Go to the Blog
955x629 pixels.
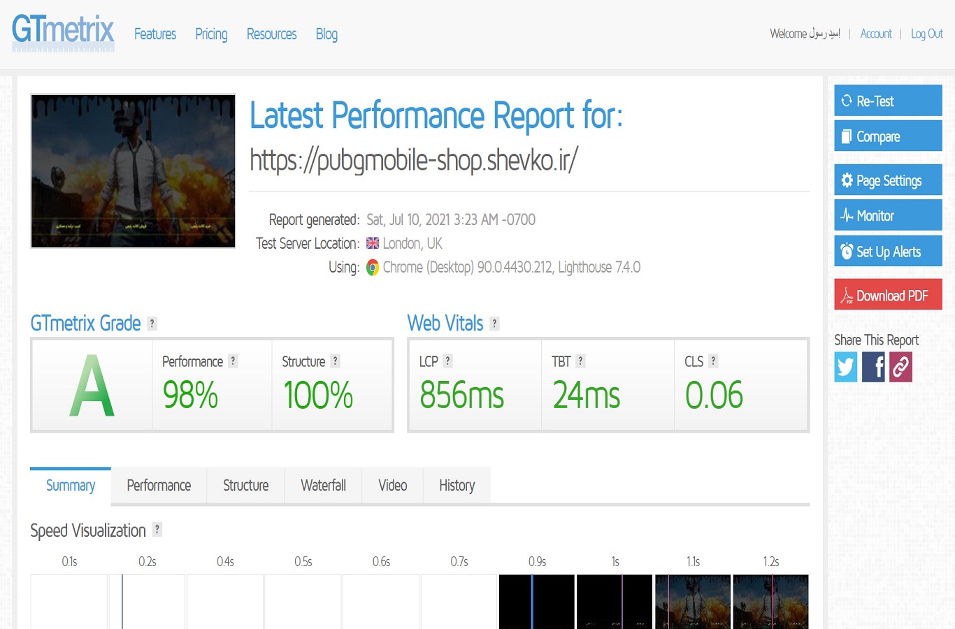pos(326,34)
